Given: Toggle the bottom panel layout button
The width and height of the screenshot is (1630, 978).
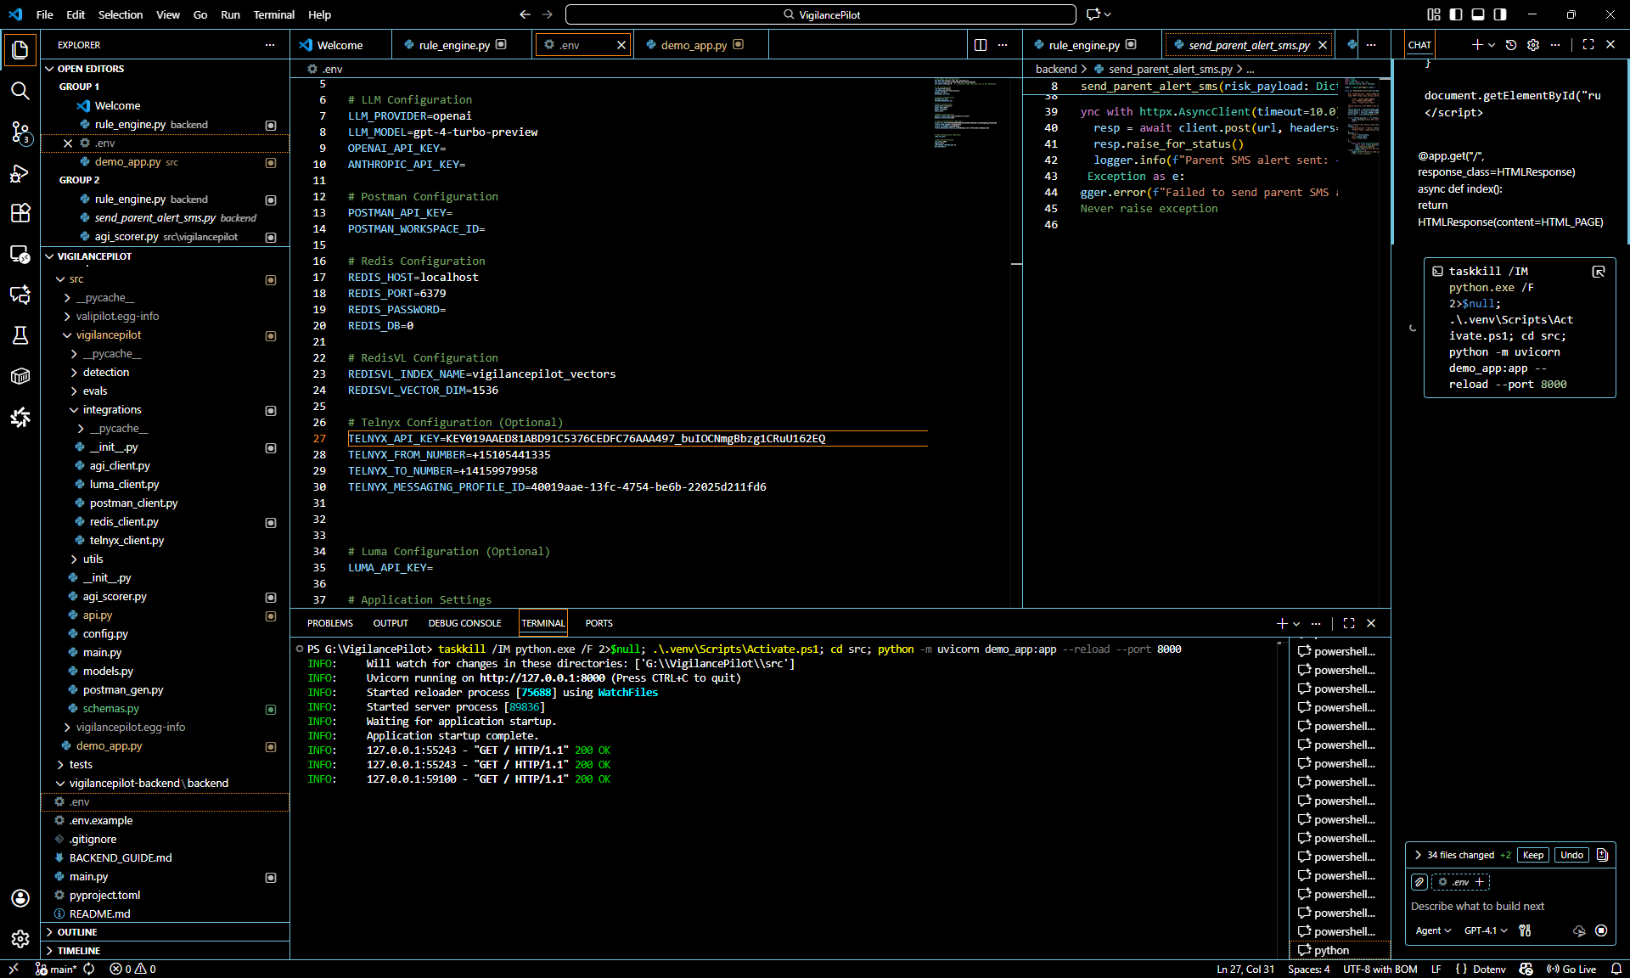Looking at the screenshot, I should [1478, 14].
